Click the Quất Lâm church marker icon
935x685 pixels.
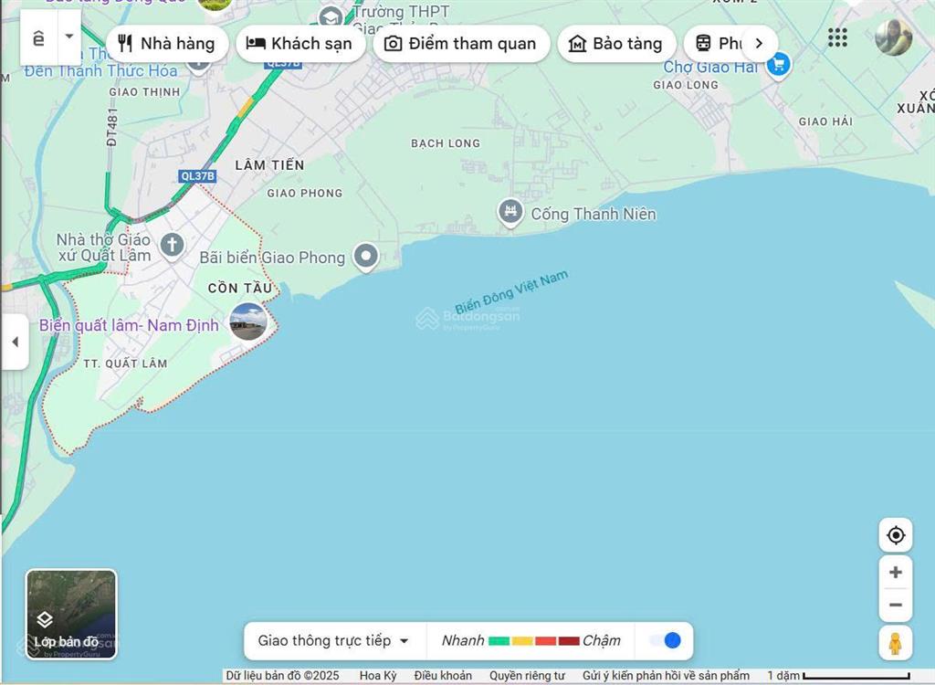pos(171,245)
